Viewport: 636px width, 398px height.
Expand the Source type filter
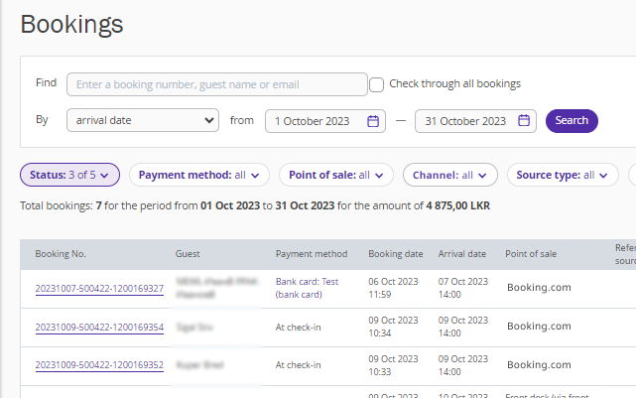[561, 176]
